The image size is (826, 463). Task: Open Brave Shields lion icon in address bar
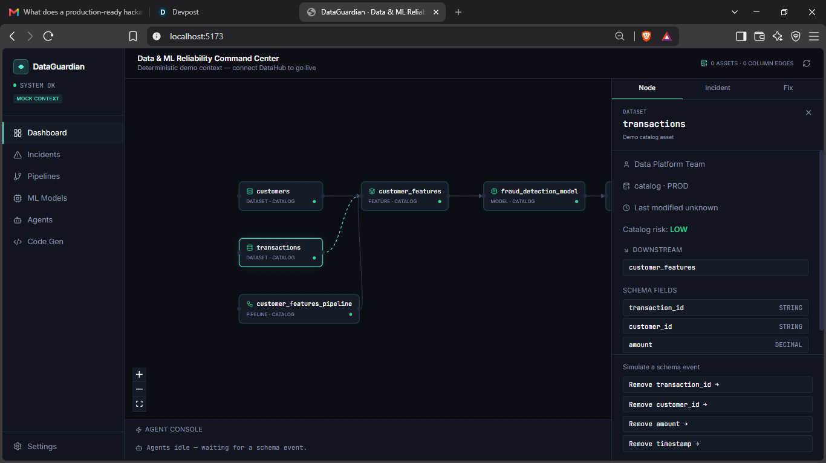pos(646,36)
